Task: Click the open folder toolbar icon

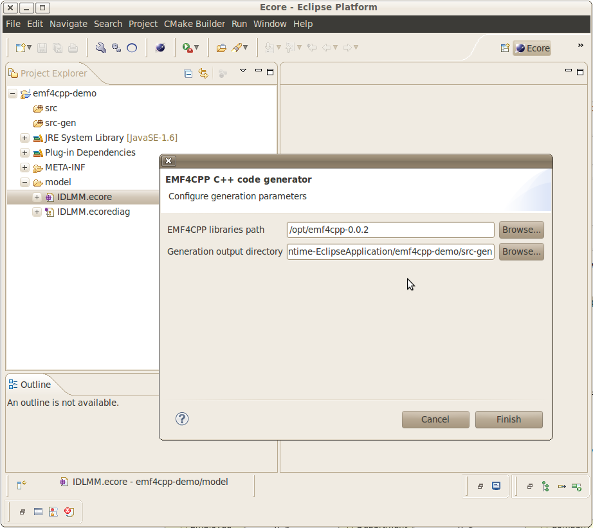Action: click(221, 48)
